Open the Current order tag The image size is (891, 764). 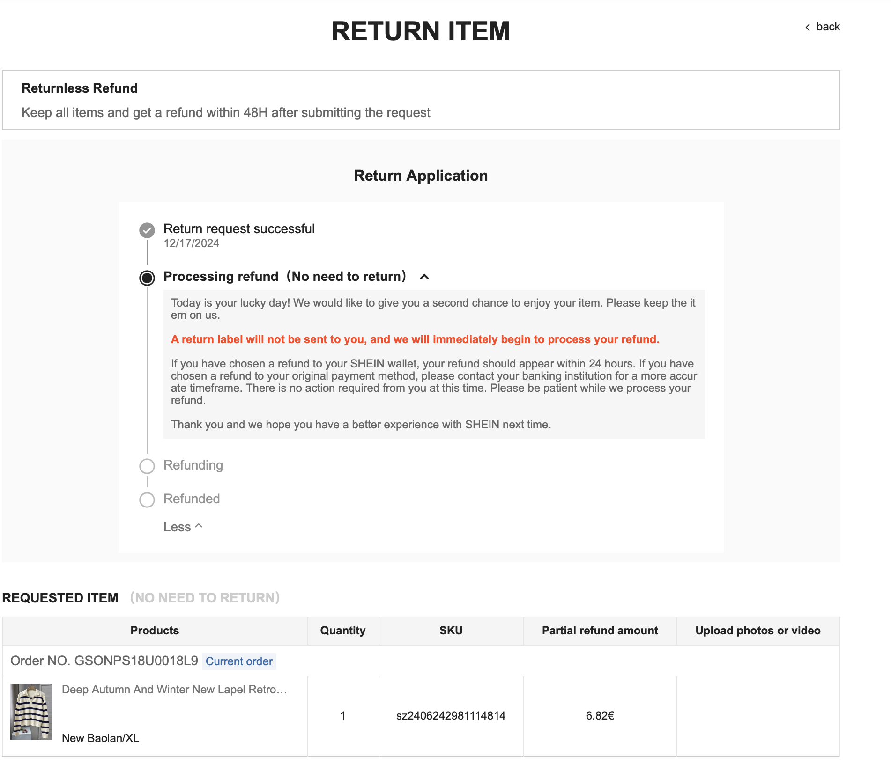[239, 661]
